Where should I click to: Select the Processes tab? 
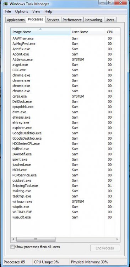tap(36, 19)
